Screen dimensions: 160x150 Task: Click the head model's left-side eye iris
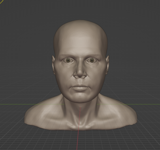point(68,61)
